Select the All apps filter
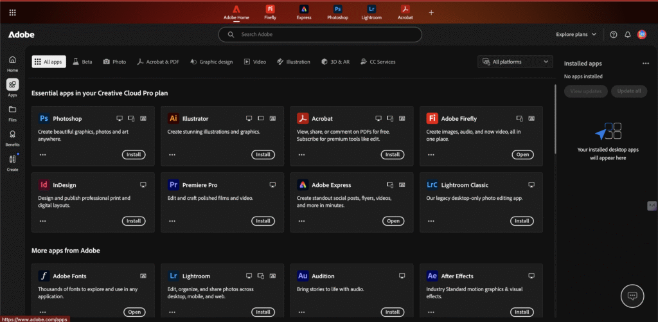Screen dimensions: 658x322 [x=49, y=62]
